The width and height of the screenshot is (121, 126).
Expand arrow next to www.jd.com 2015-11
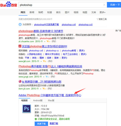pyautogui.click(x=41, y=61)
